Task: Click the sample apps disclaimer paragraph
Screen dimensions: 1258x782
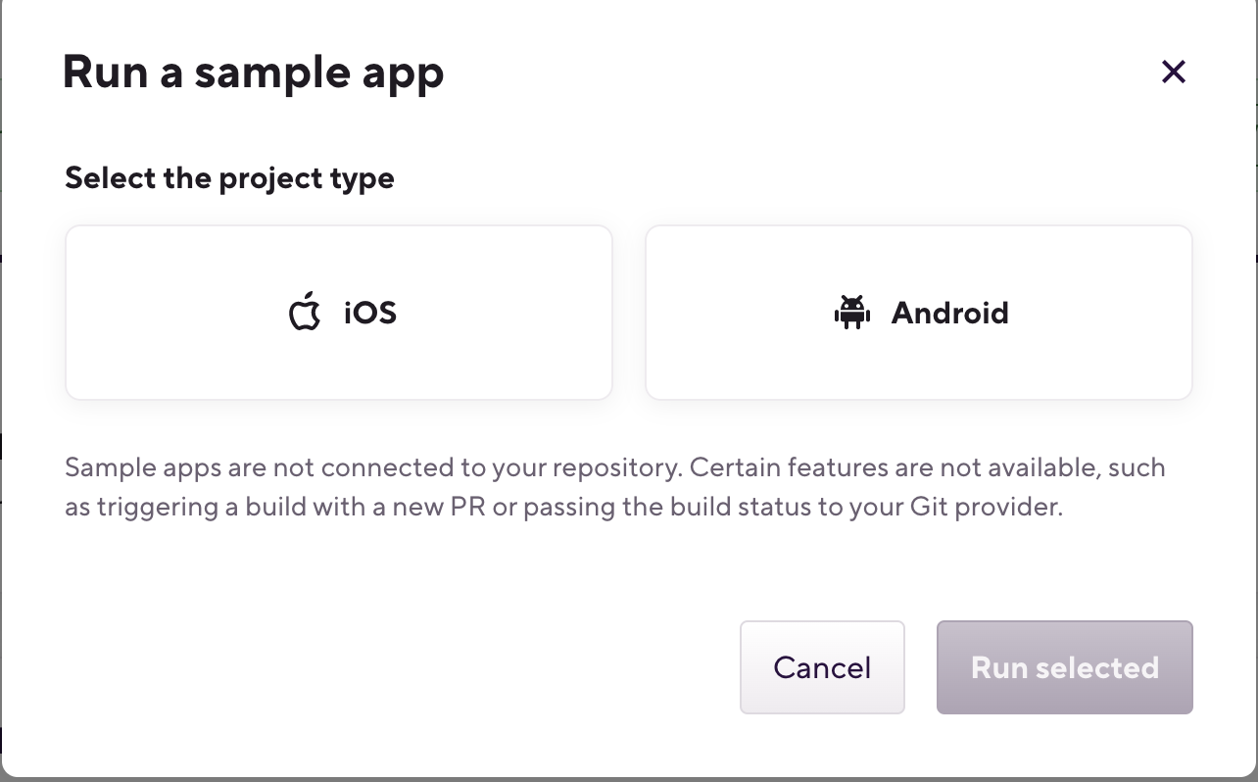Action: [615, 487]
